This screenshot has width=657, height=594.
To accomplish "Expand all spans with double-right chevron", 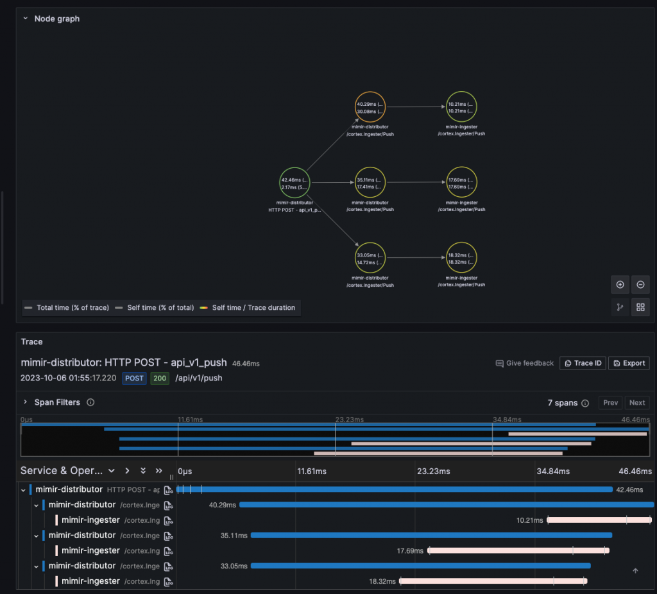I will coord(159,470).
